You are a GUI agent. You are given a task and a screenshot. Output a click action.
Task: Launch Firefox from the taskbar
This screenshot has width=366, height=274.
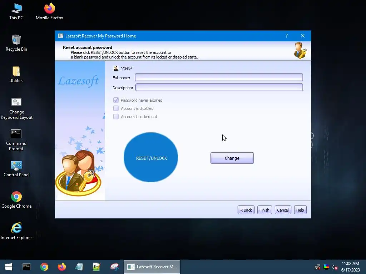coord(61,267)
